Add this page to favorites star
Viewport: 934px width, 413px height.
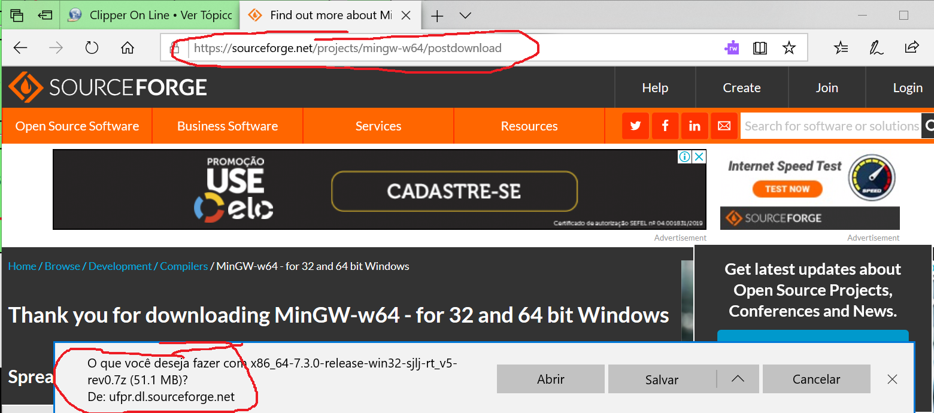(789, 48)
